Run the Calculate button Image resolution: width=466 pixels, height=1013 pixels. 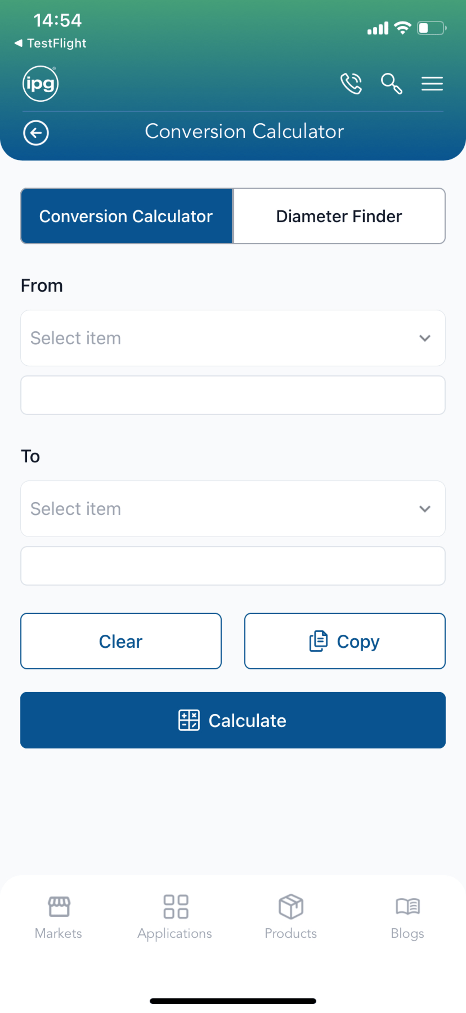[233, 721]
